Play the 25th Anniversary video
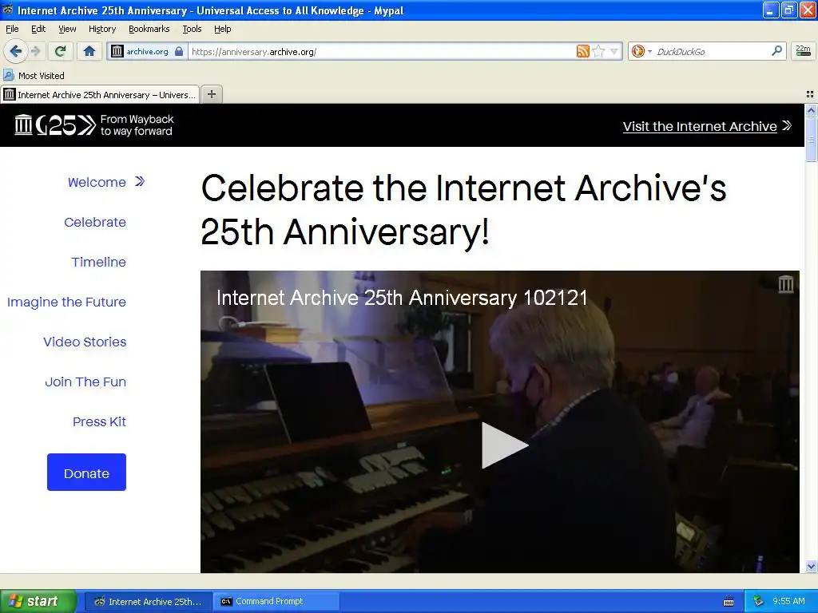 click(x=504, y=445)
